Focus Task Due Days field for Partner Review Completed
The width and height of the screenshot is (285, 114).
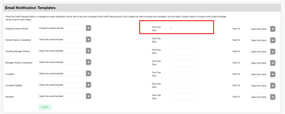183,40
